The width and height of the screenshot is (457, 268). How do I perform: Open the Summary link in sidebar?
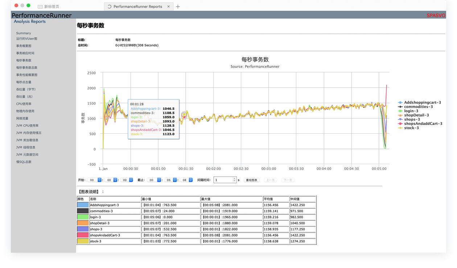pos(23,33)
